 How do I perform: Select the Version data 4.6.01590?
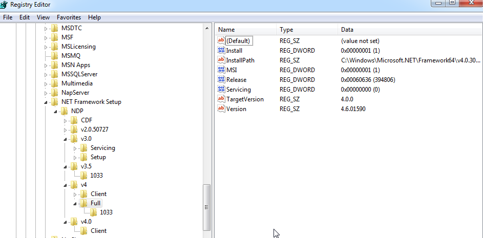(x=353, y=109)
